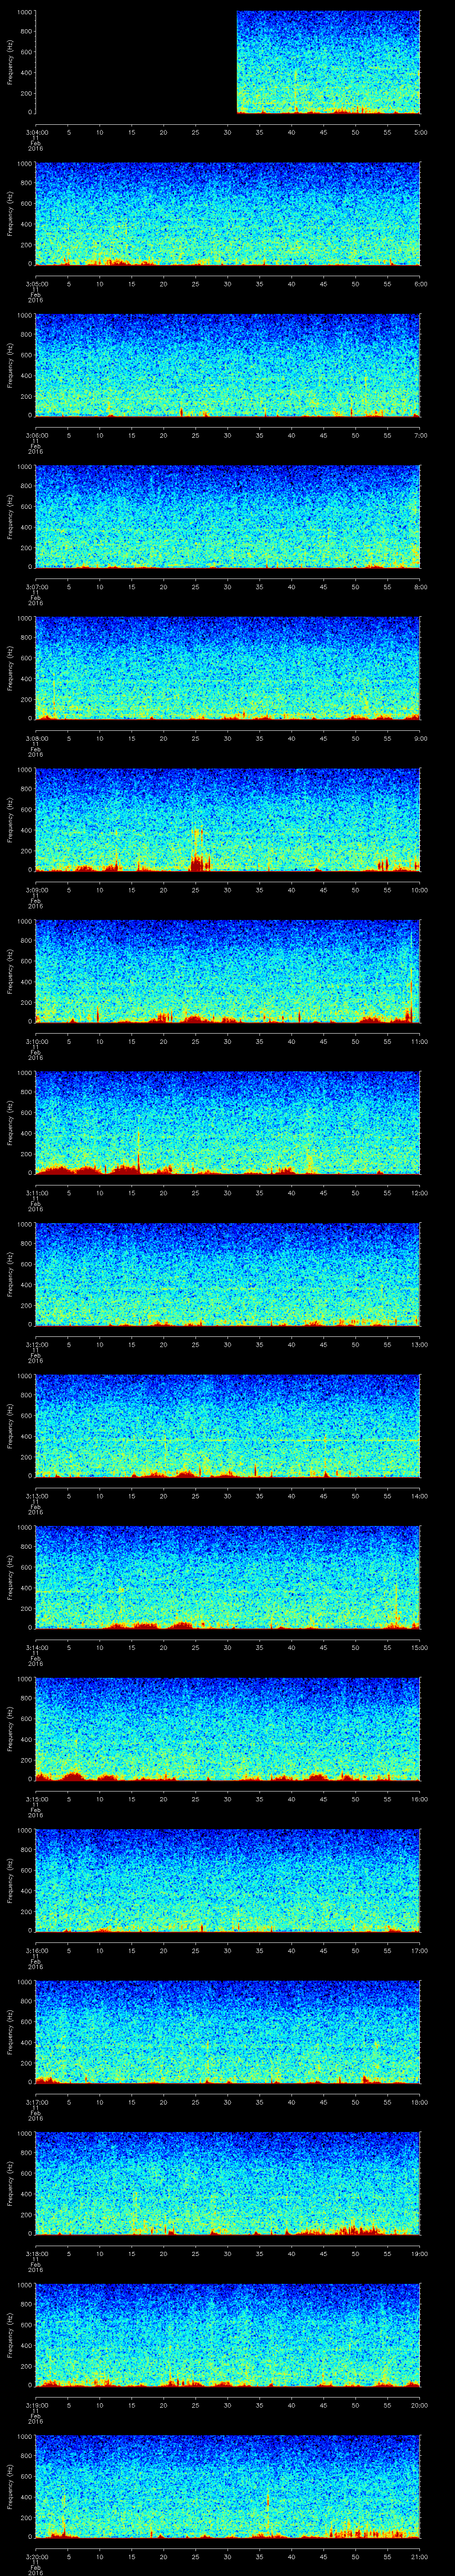Select the '3:20:00' time axis label
Image resolution: width=455 pixels, height=2576 pixels.
36,2556
